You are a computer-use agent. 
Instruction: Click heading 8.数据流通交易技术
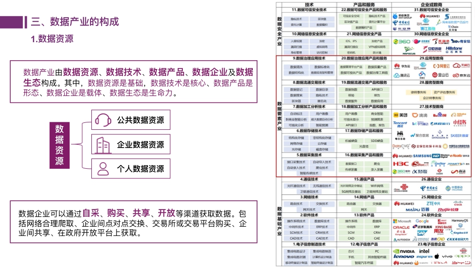pos(309,83)
